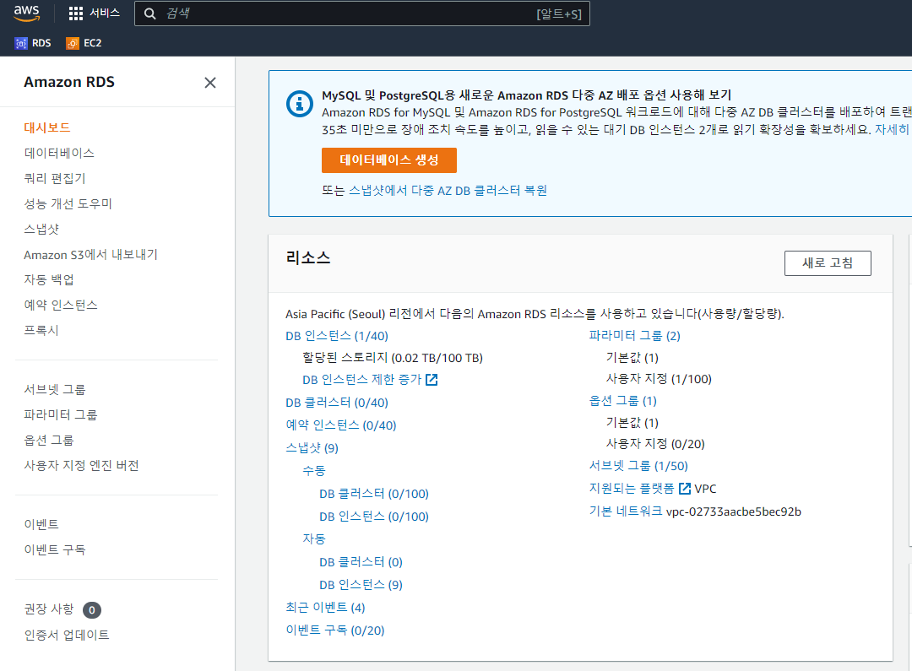Click the orange 데이터베이스 생성 button
This screenshot has height=671, width=912.
coord(389,160)
